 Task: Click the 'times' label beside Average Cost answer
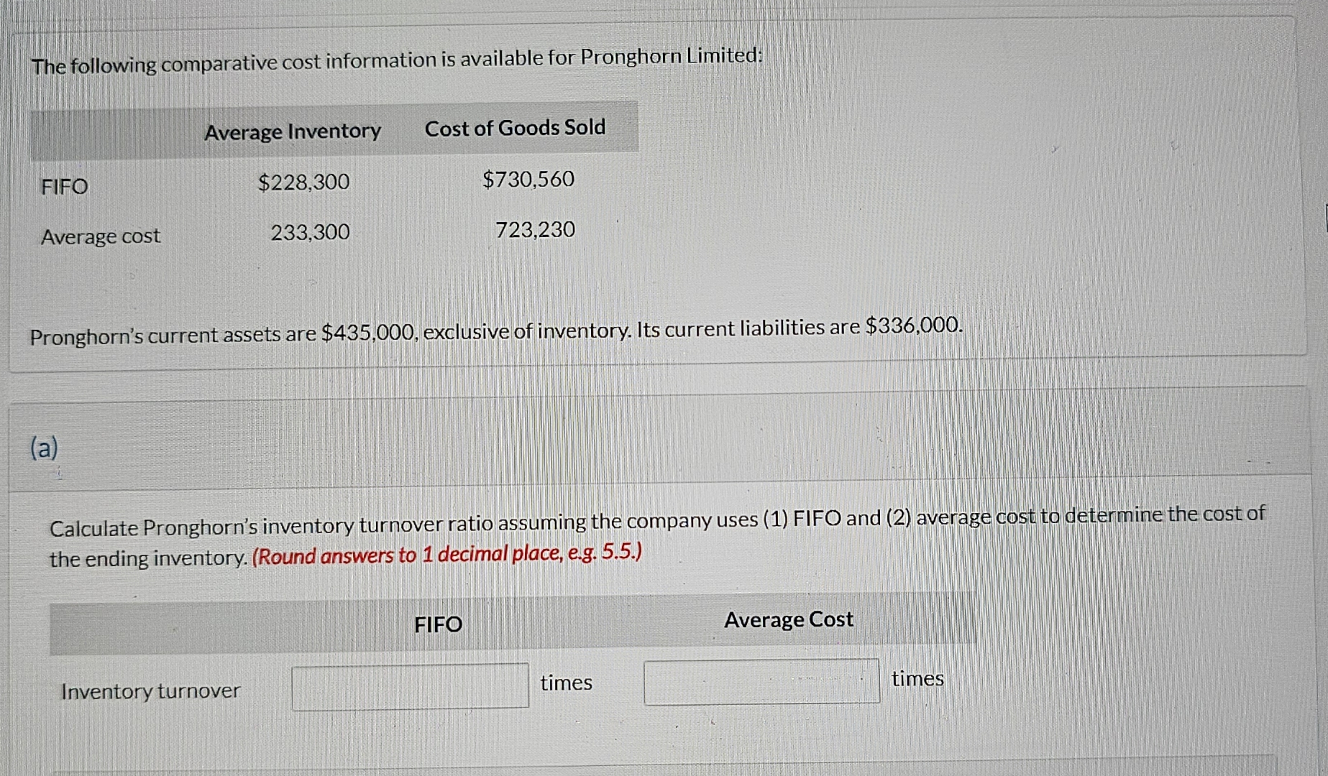click(x=918, y=678)
